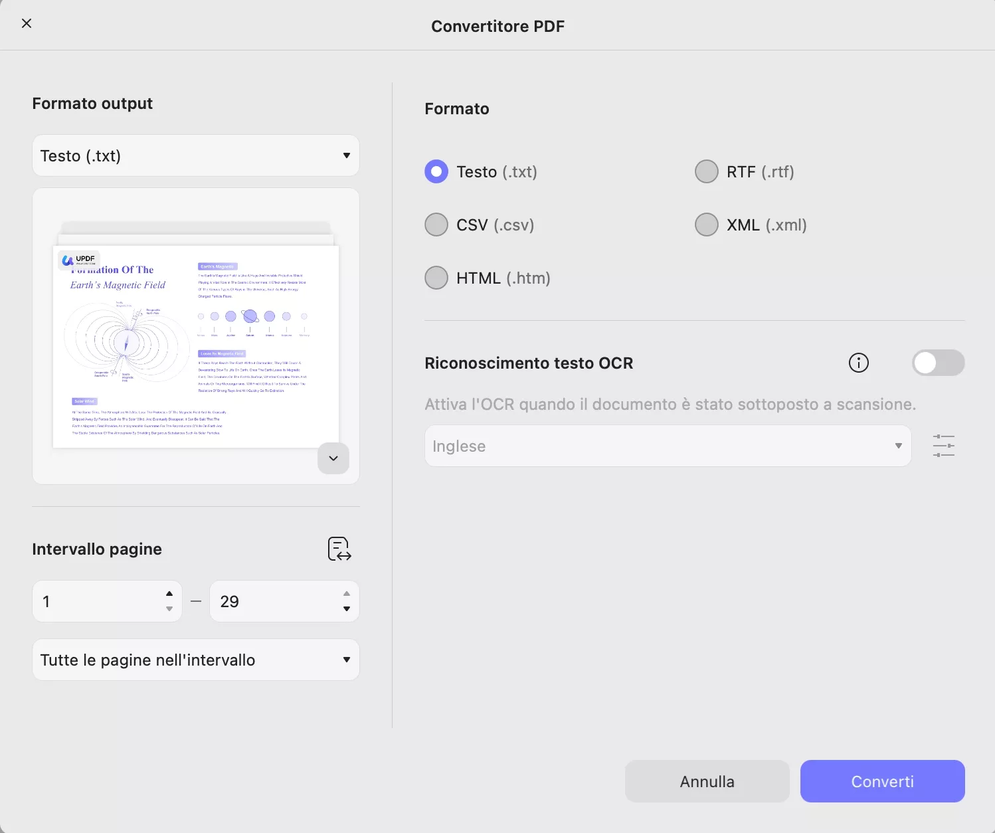Click the OCR info icon
Viewport: 995px width, 833px height.
click(x=859, y=363)
